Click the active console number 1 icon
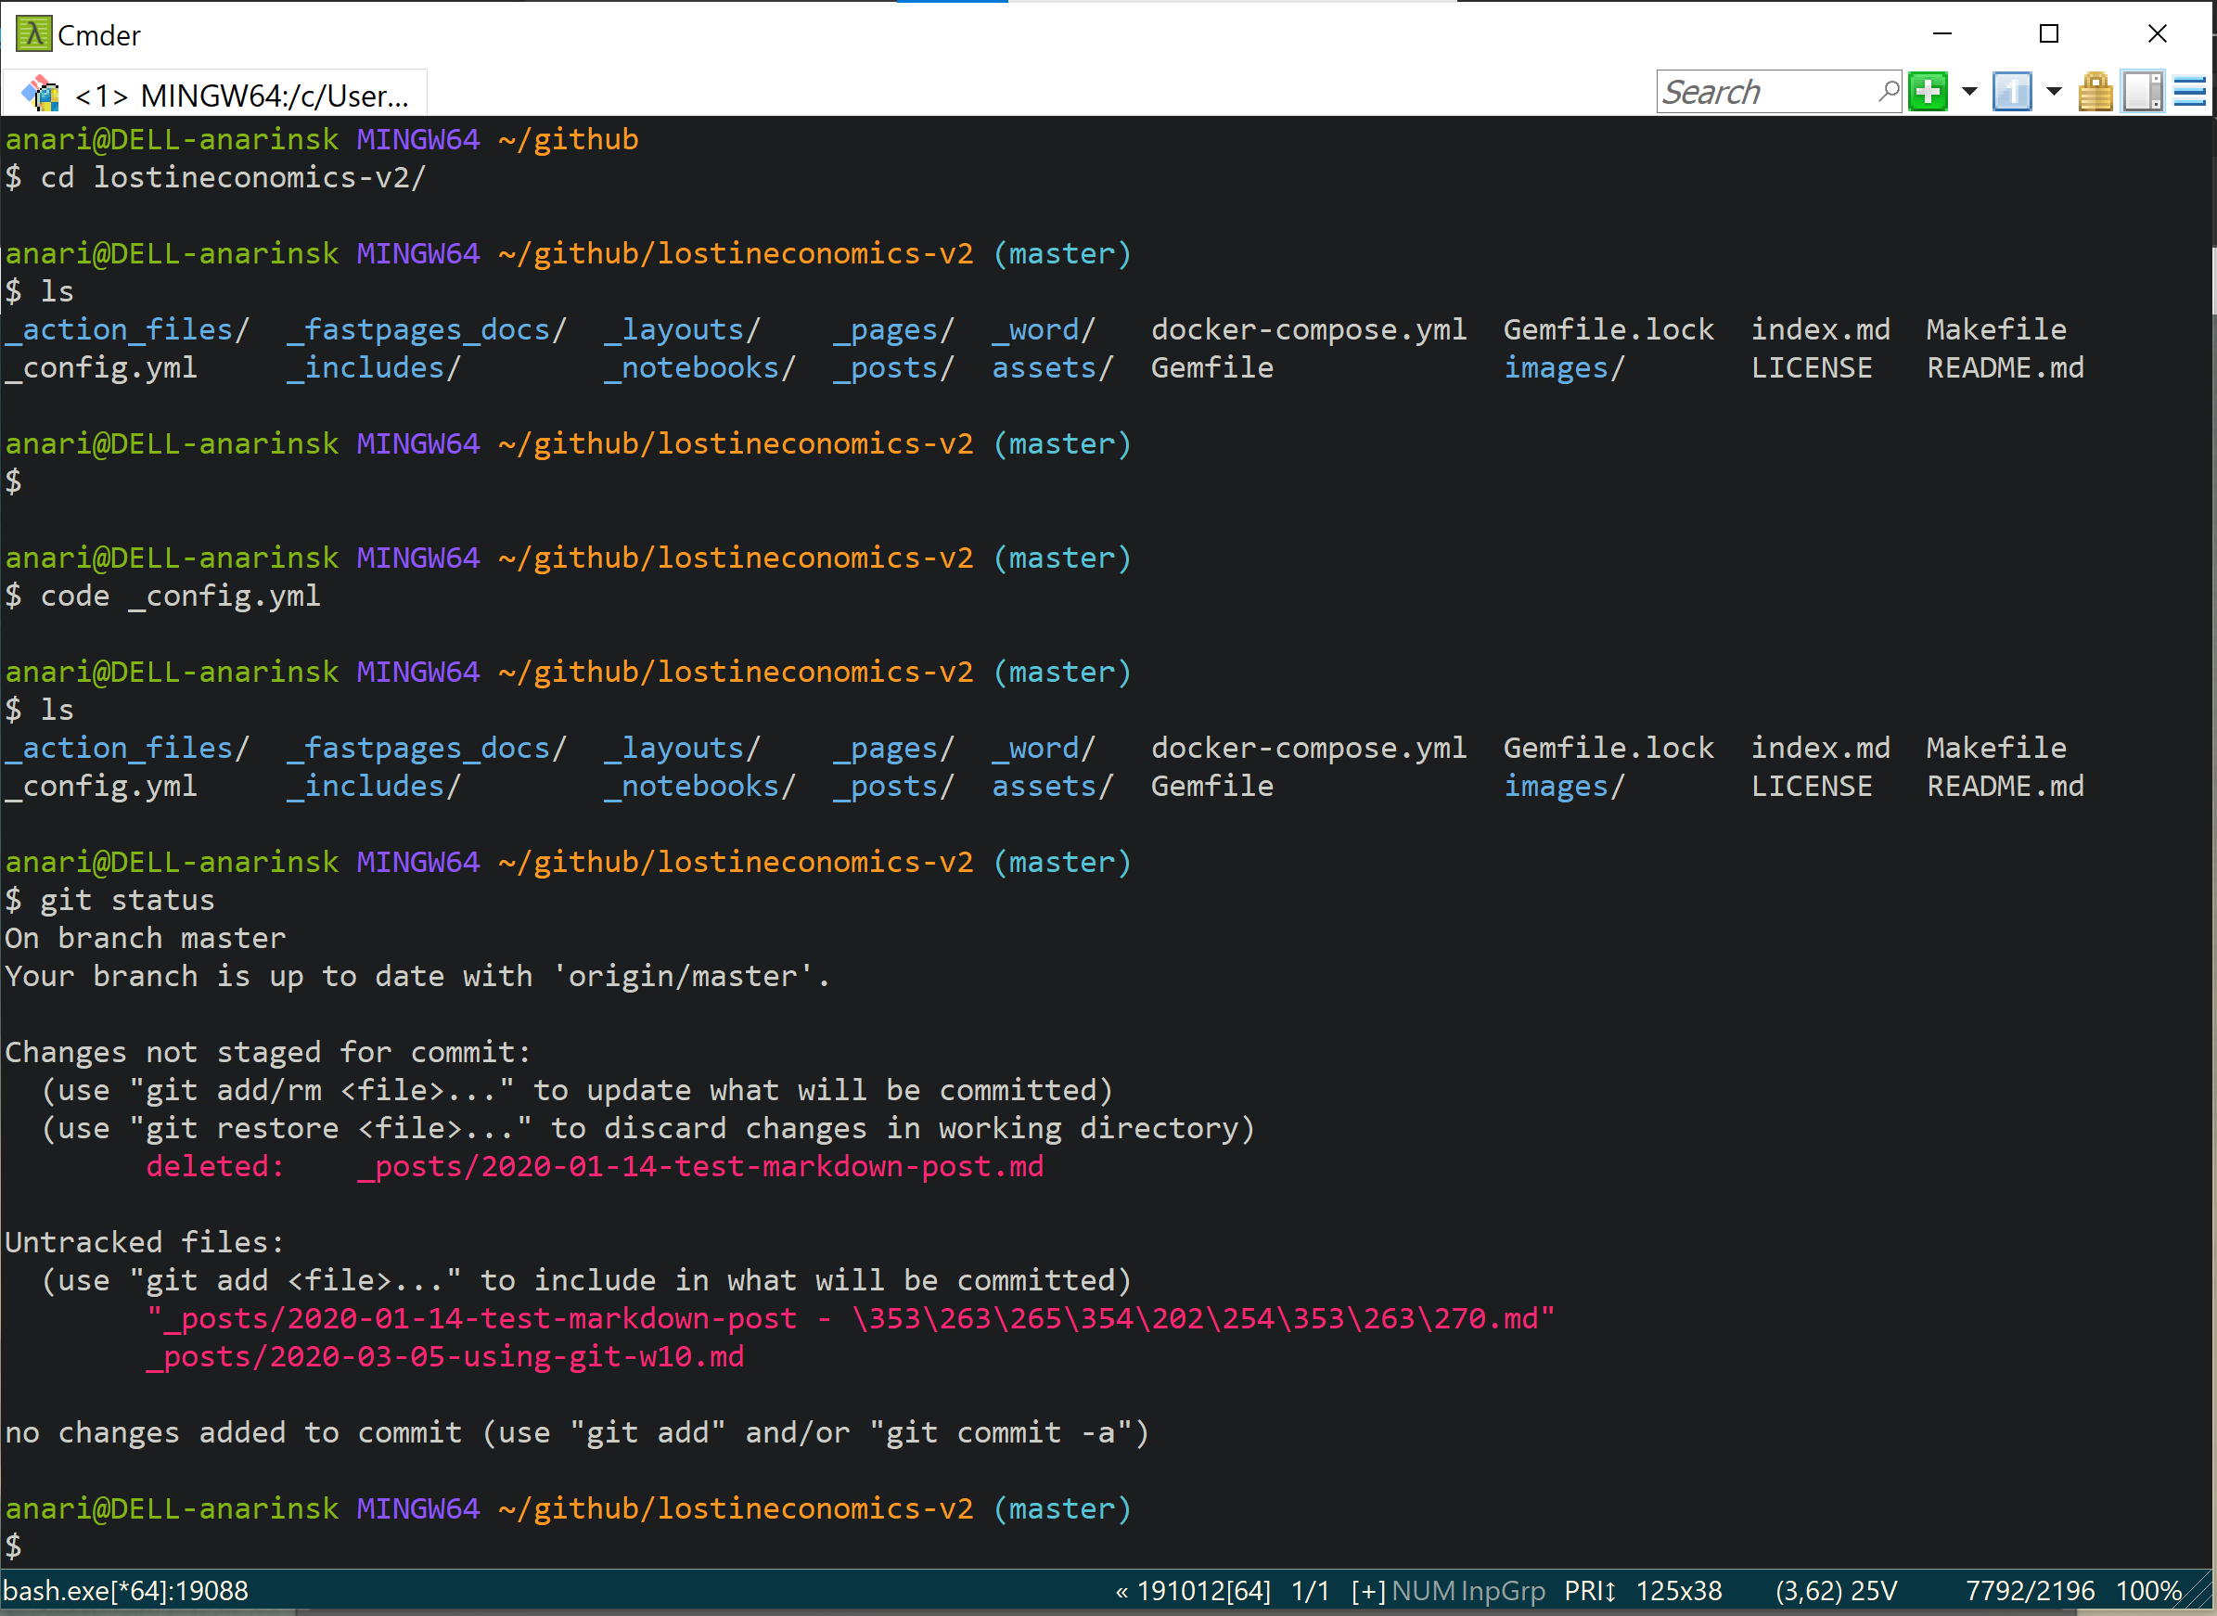This screenshot has width=2217, height=1616. pyautogui.click(x=2012, y=93)
